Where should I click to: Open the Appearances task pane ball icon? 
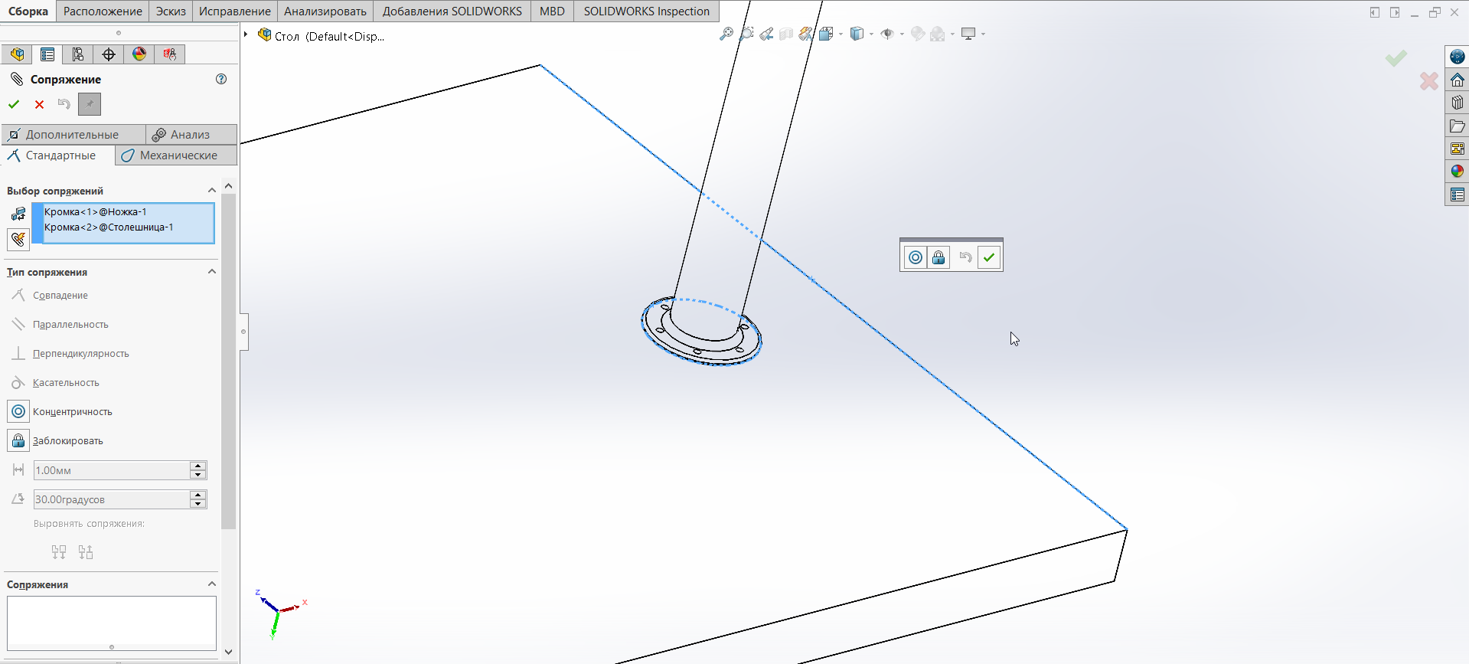click(1458, 172)
